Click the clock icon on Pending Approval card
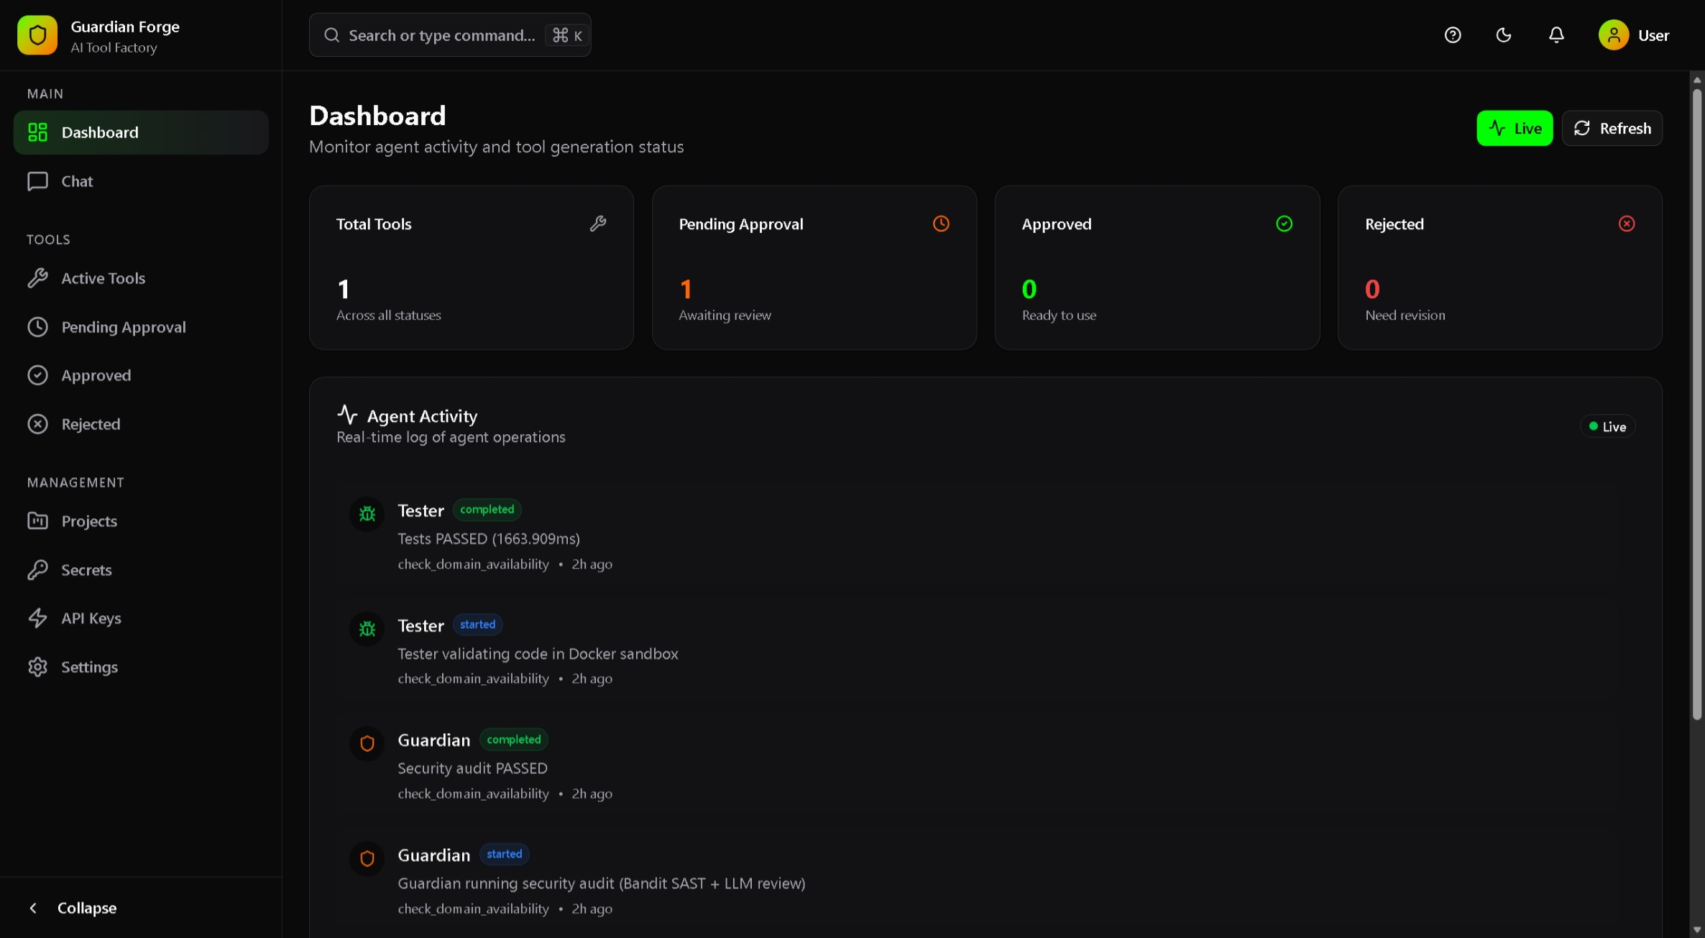The height and width of the screenshot is (938, 1705). (x=942, y=224)
